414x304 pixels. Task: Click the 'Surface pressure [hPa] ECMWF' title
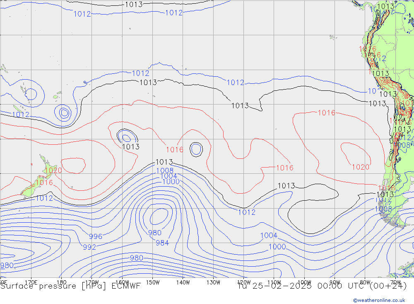pos(70,286)
